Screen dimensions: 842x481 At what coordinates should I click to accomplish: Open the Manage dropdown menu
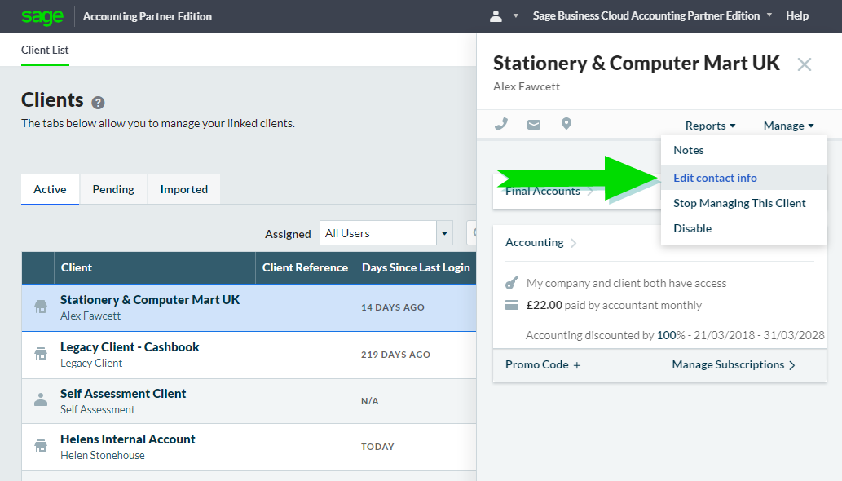[788, 126]
